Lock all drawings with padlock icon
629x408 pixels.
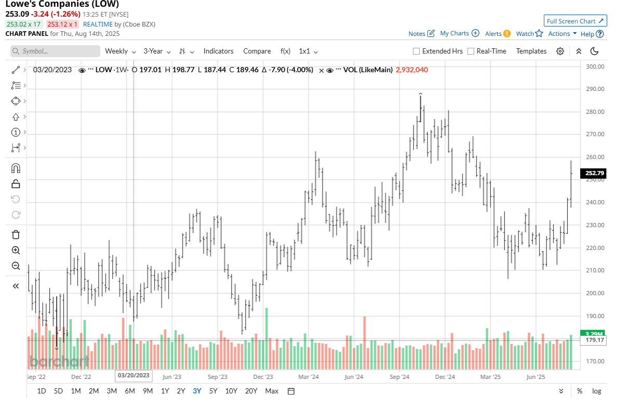[16, 183]
